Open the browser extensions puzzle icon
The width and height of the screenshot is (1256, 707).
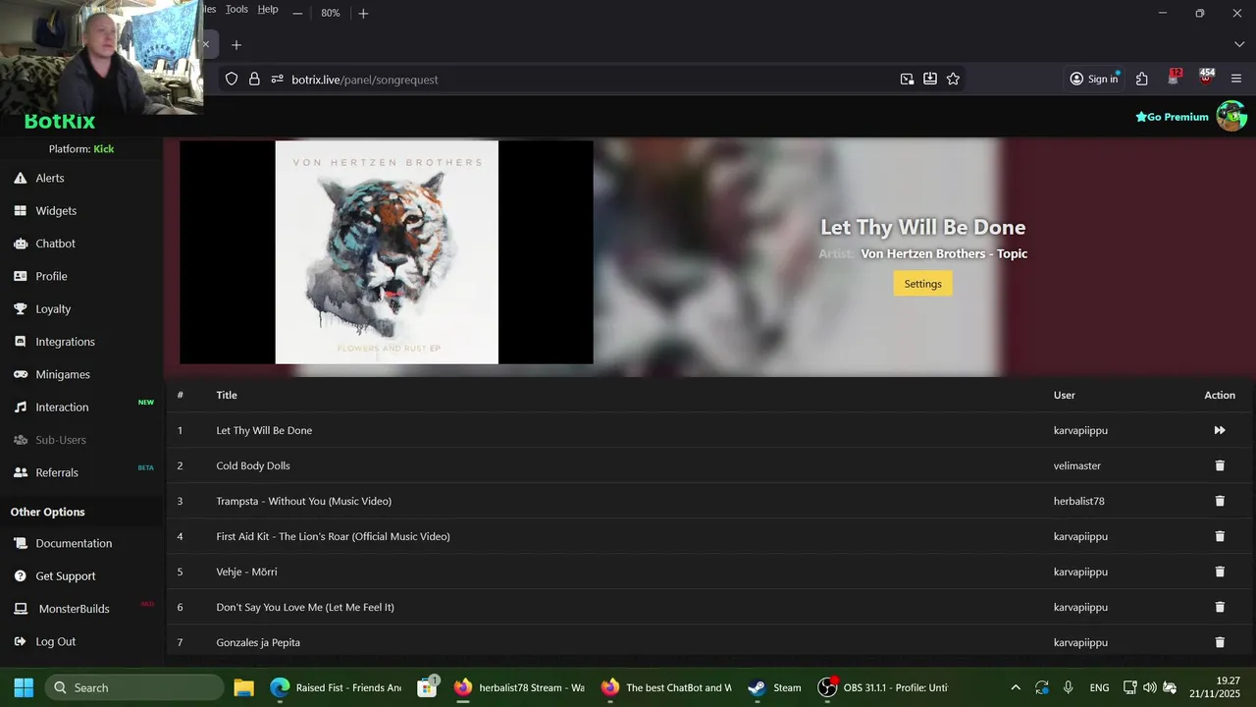(x=1142, y=79)
